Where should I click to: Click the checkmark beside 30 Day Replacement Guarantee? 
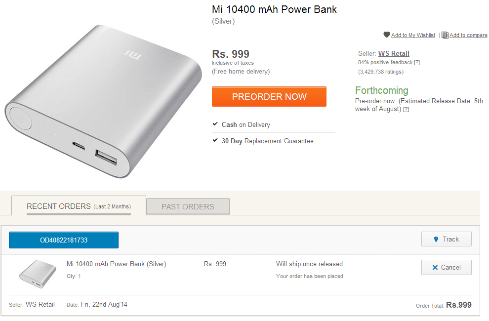[215, 141]
